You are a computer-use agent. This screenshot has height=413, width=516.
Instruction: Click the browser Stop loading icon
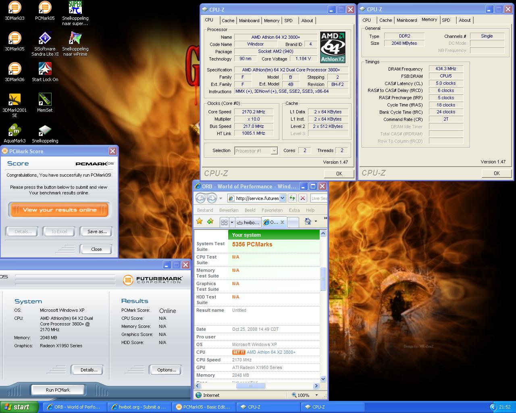(x=303, y=198)
